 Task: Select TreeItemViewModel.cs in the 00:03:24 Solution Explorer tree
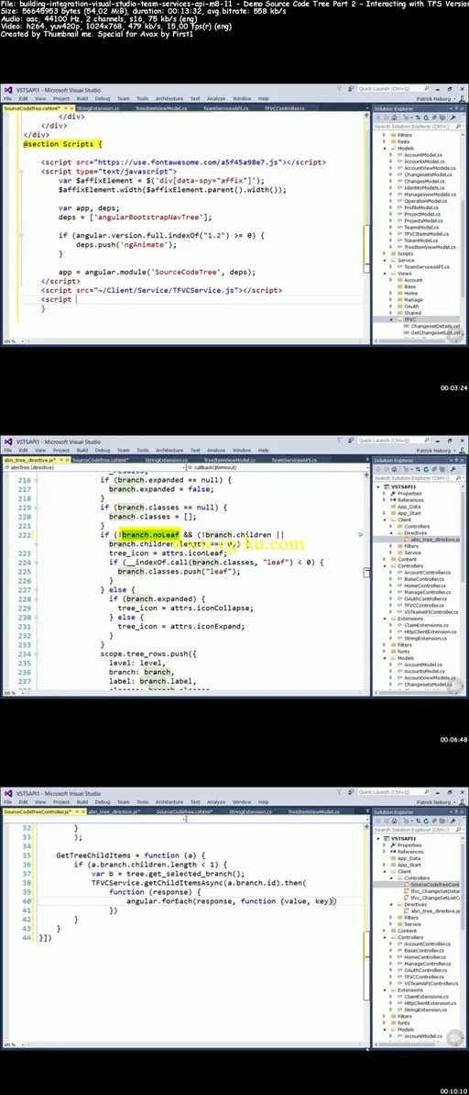[430, 247]
